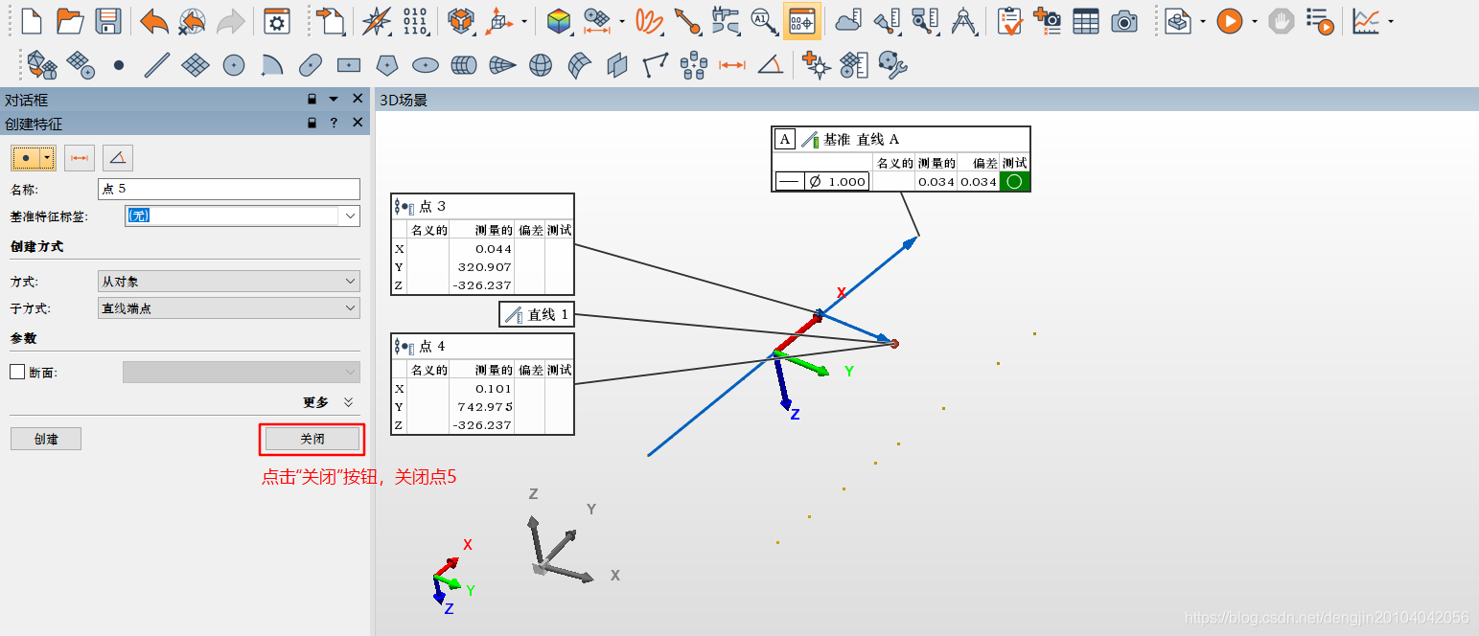Screen dimensions: 1479x636
Task: Open the options window gear icon
Action: click(x=277, y=20)
